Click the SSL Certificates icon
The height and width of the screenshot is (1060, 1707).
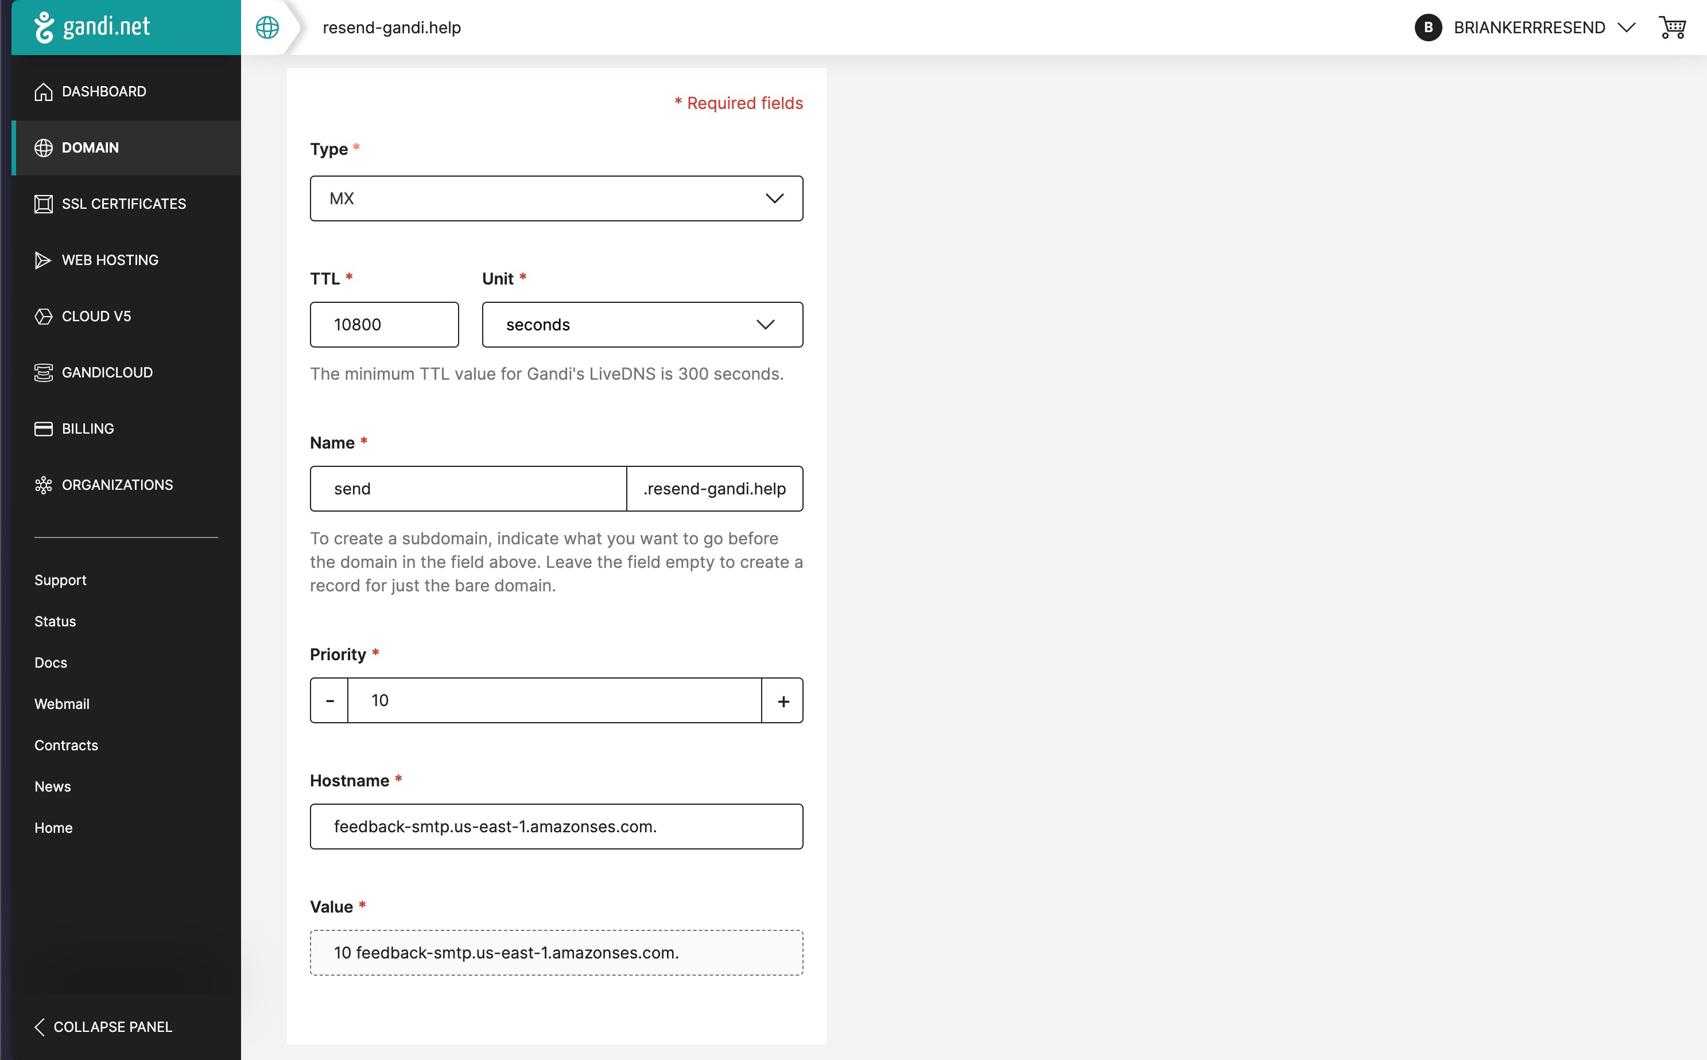coord(44,204)
